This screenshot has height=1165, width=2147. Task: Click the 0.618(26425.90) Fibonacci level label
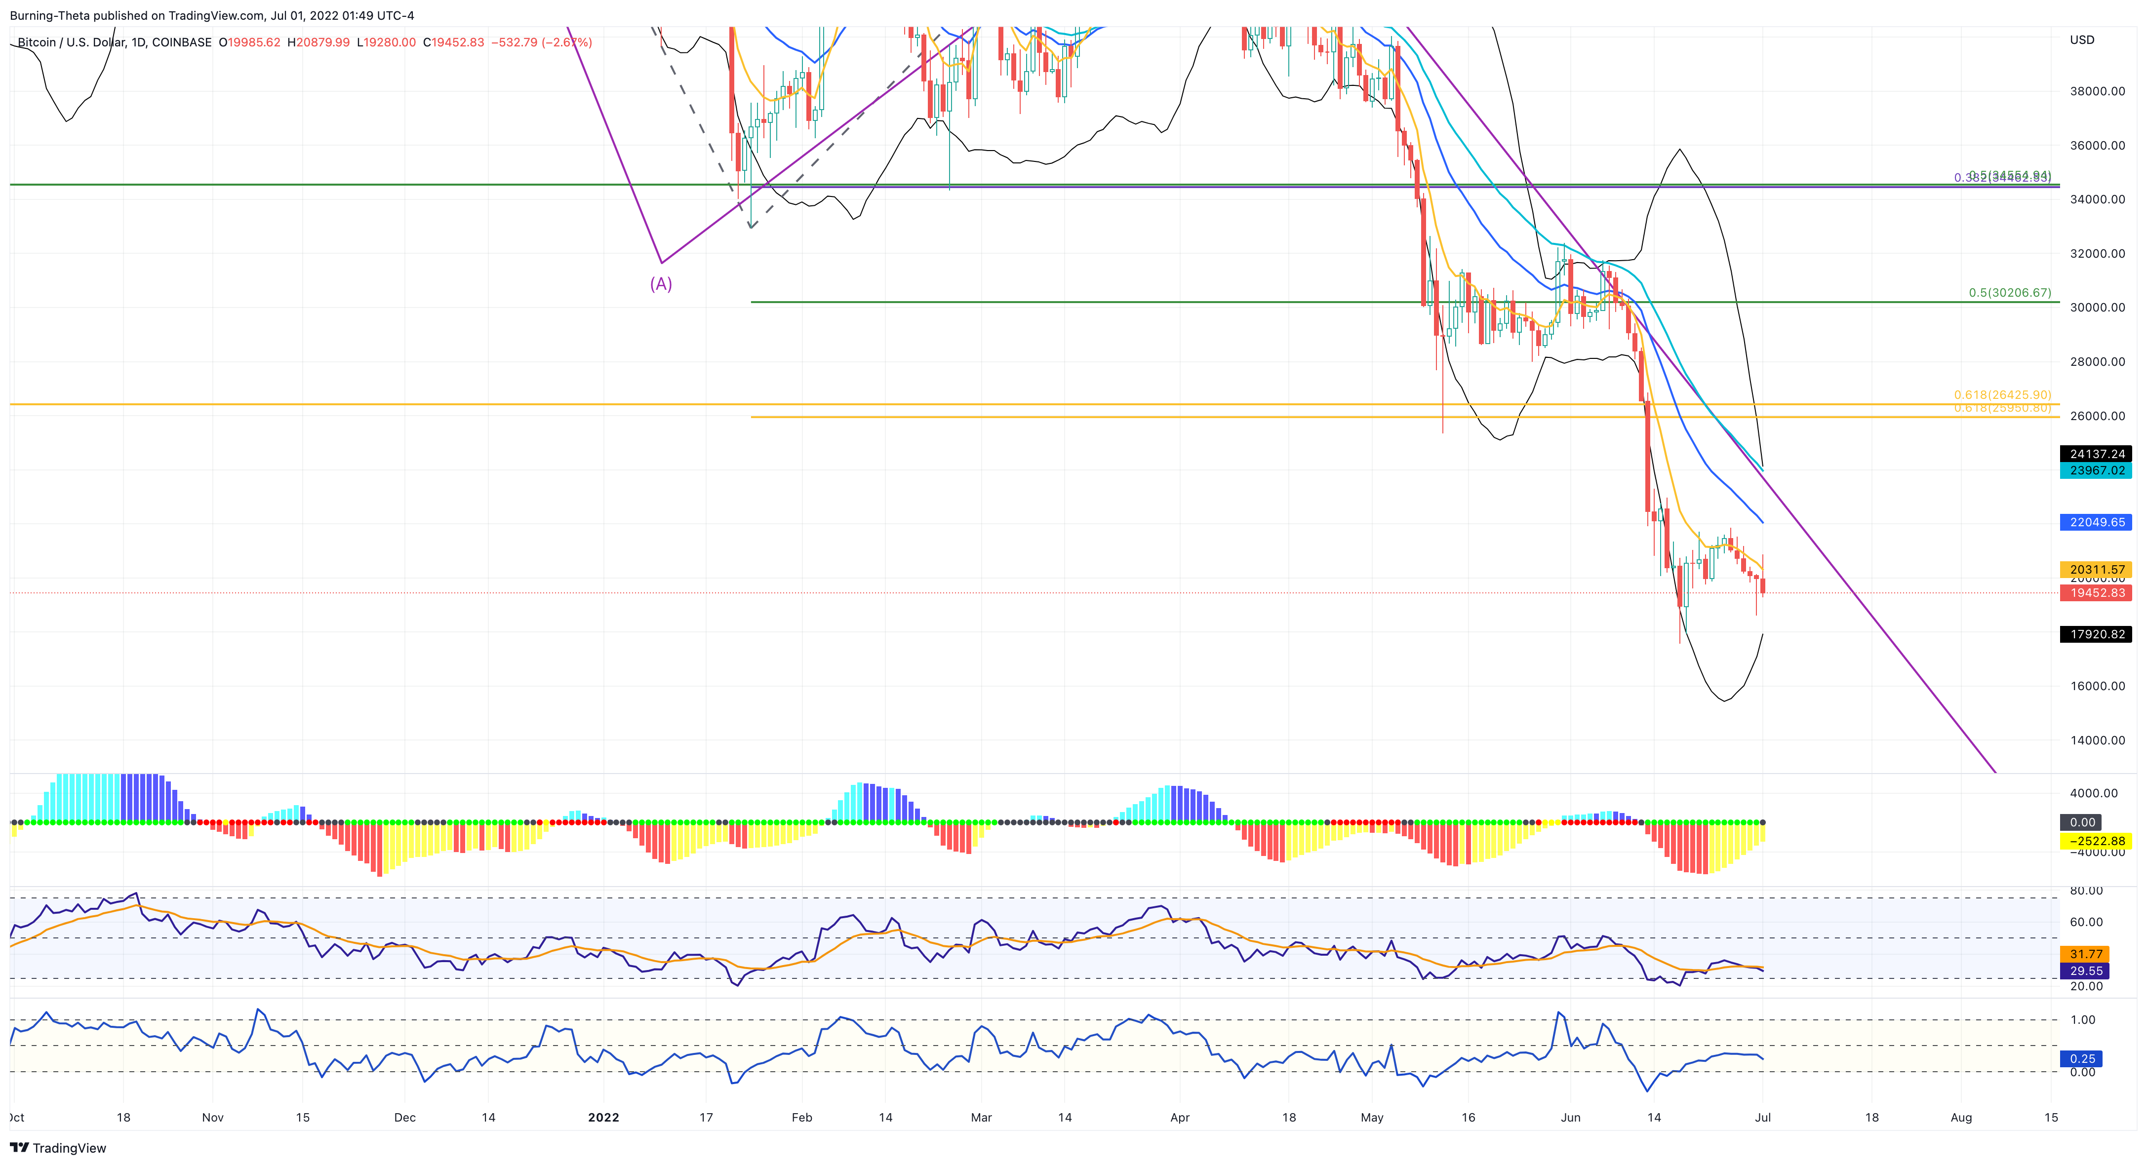coord(2002,395)
